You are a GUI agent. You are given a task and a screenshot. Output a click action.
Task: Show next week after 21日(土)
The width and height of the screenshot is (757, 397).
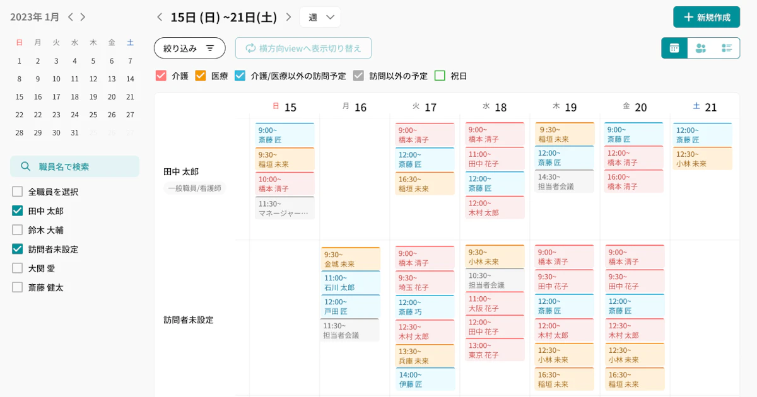[288, 17]
